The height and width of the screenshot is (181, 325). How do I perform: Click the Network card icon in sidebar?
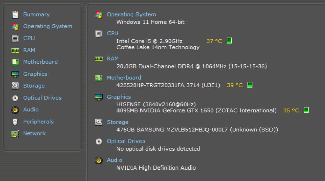click(15, 134)
